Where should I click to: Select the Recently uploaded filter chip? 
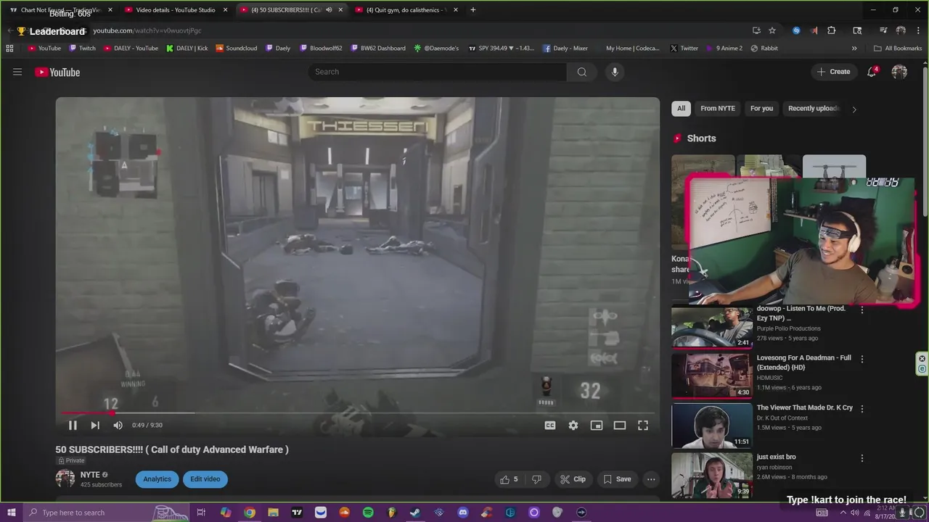[x=813, y=109]
